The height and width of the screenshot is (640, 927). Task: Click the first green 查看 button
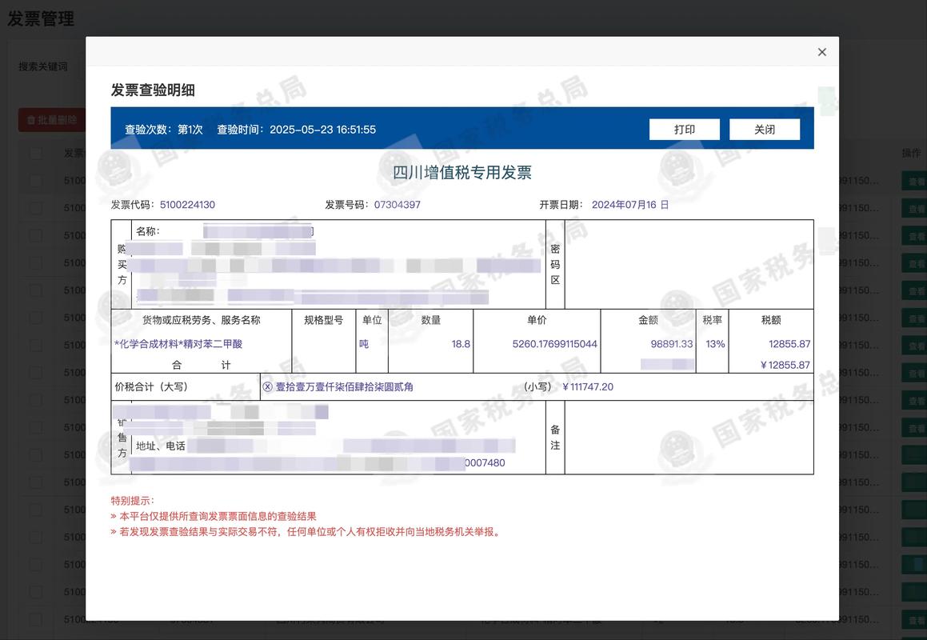914,179
